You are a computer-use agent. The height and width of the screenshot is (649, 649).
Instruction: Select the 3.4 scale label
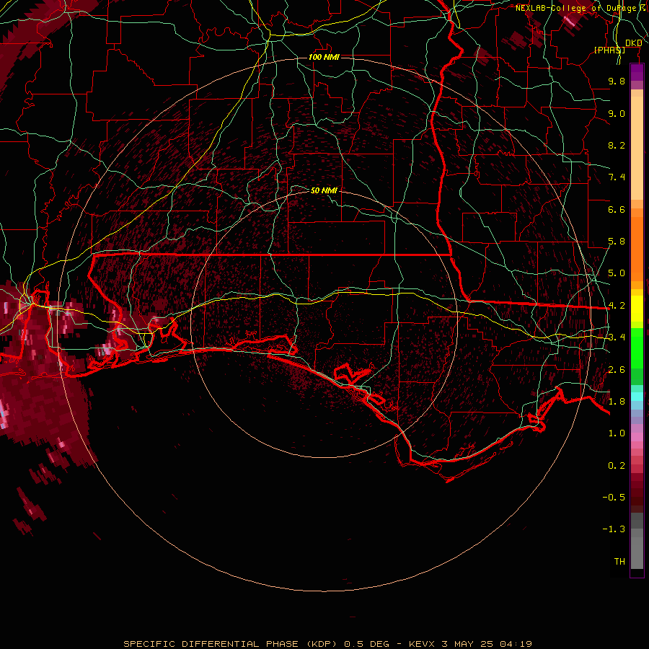tap(617, 337)
